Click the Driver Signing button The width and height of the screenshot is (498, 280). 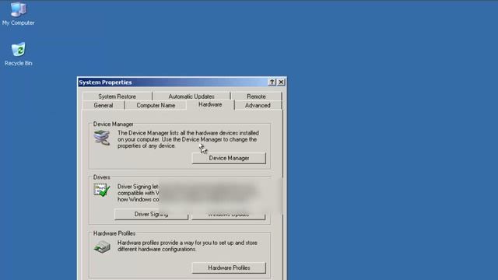tap(151, 215)
